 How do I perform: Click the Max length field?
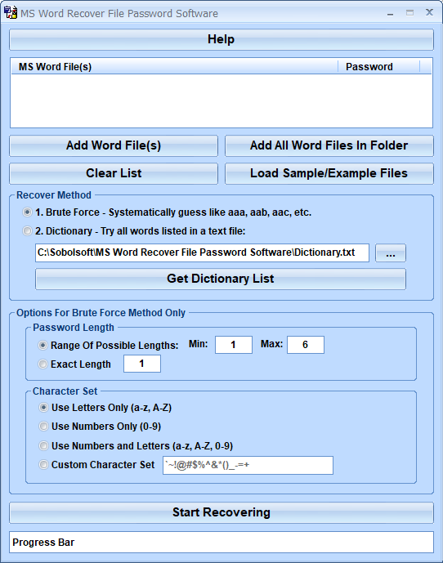tap(306, 345)
